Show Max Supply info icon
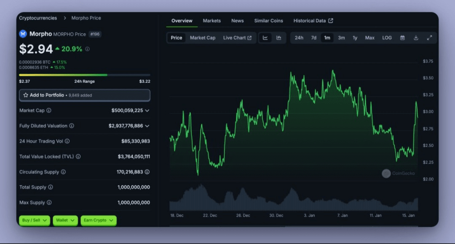Screen dimensions: 455x244 click(49, 202)
